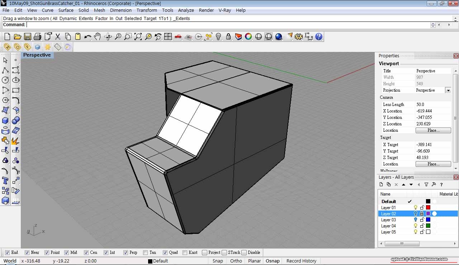459x265 pixels.
Task: Select the Text object tool
Action: (5, 180)
